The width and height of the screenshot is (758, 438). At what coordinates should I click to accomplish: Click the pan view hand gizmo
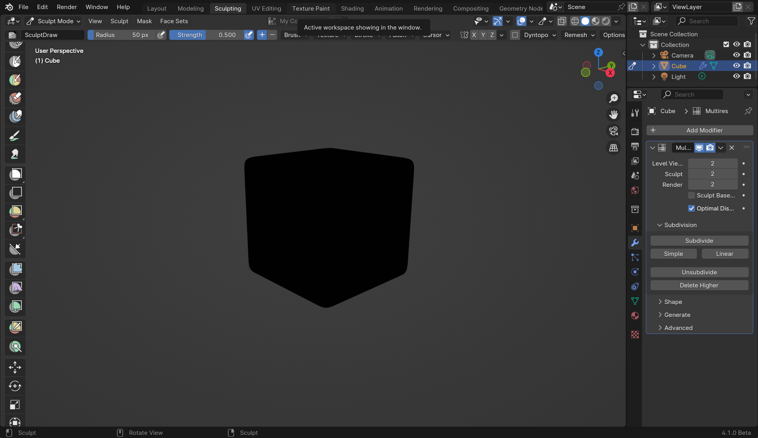614,115
